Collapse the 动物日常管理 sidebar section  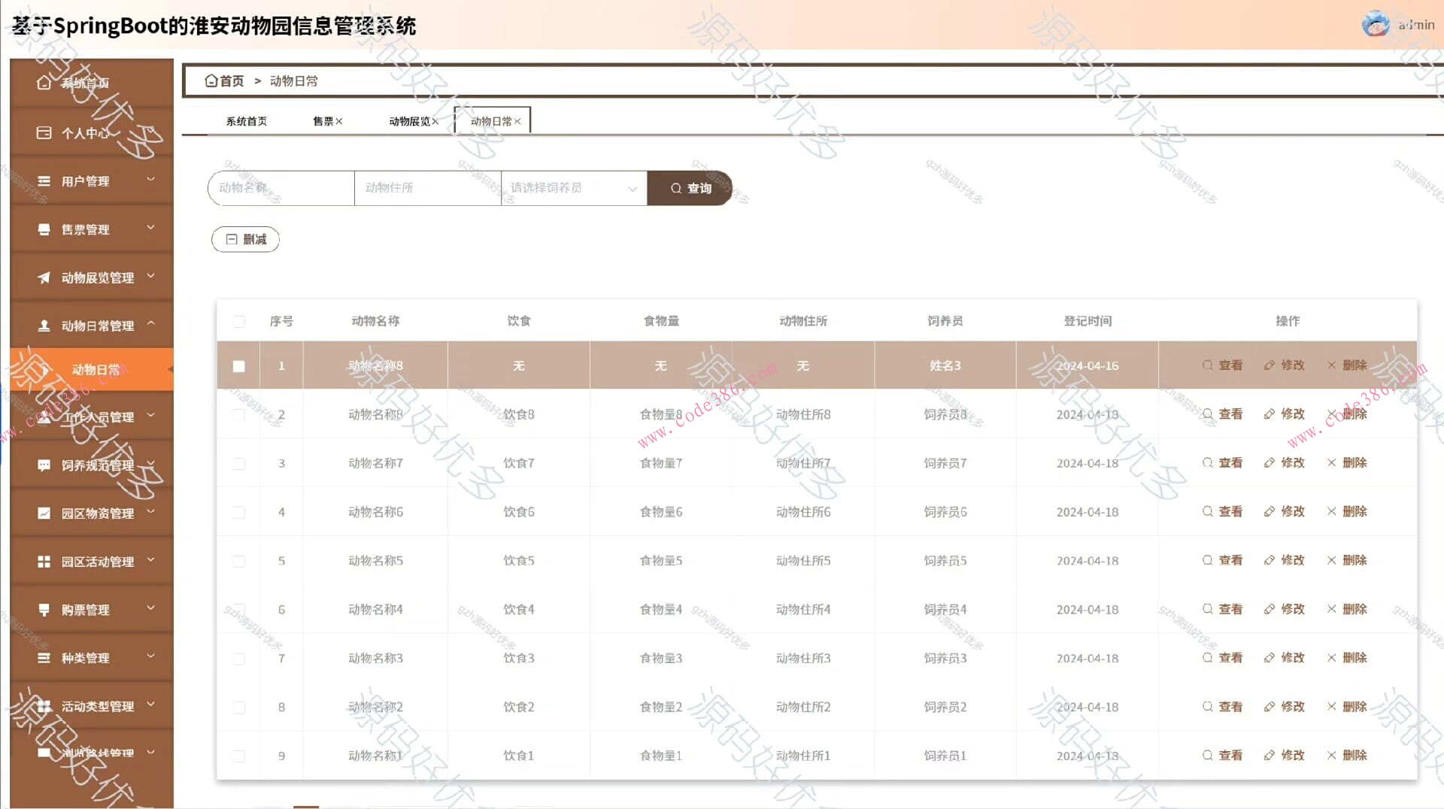[x=150, y=326]
